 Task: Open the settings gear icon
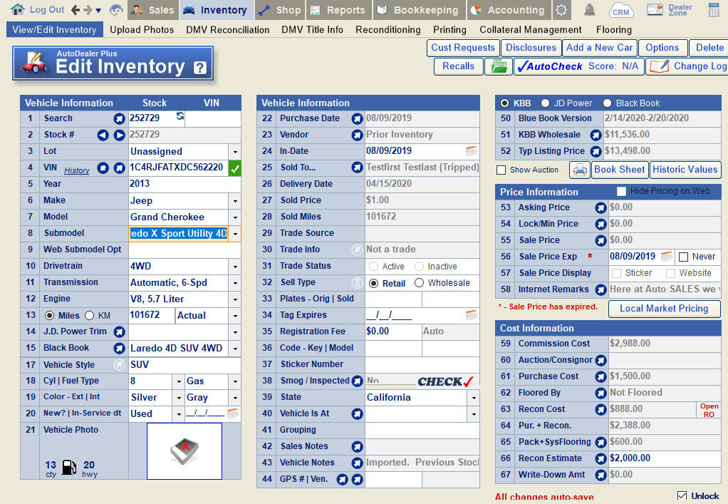point(561,10)
